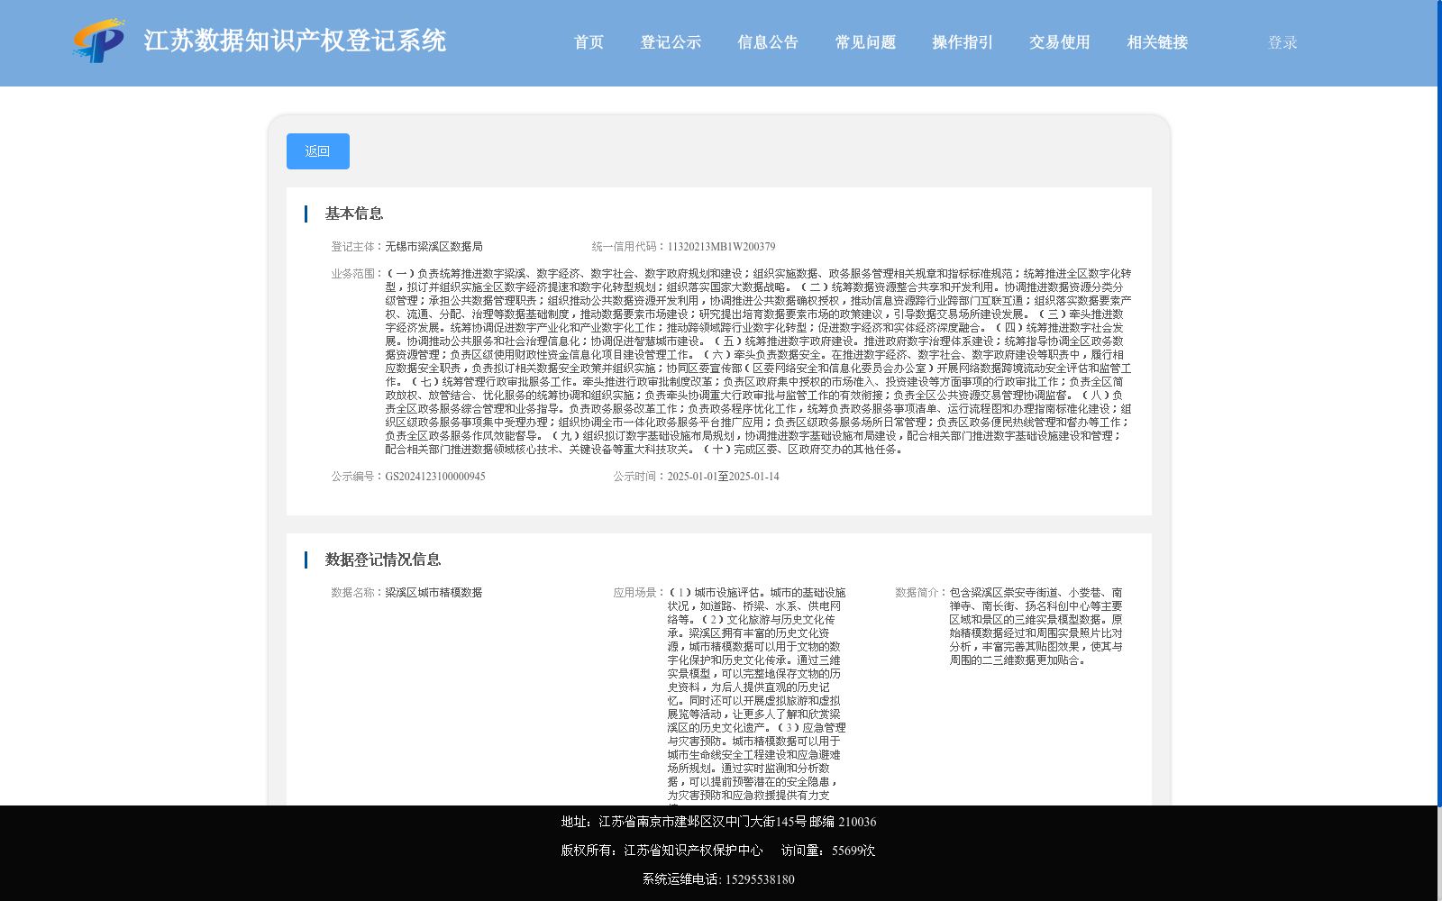Click the site title 江苏数据知识产权登记系统
The image size is (1442, 901).
click(x=295, y=41)
